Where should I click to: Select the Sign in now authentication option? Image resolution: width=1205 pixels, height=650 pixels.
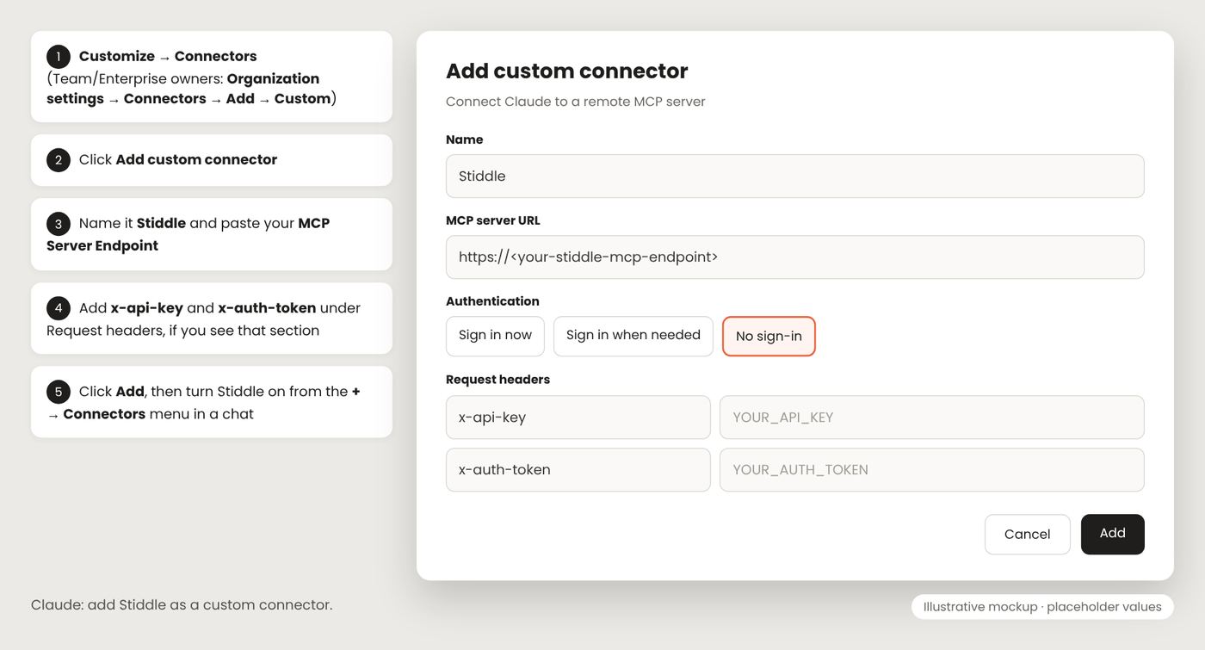click(495, 336)
